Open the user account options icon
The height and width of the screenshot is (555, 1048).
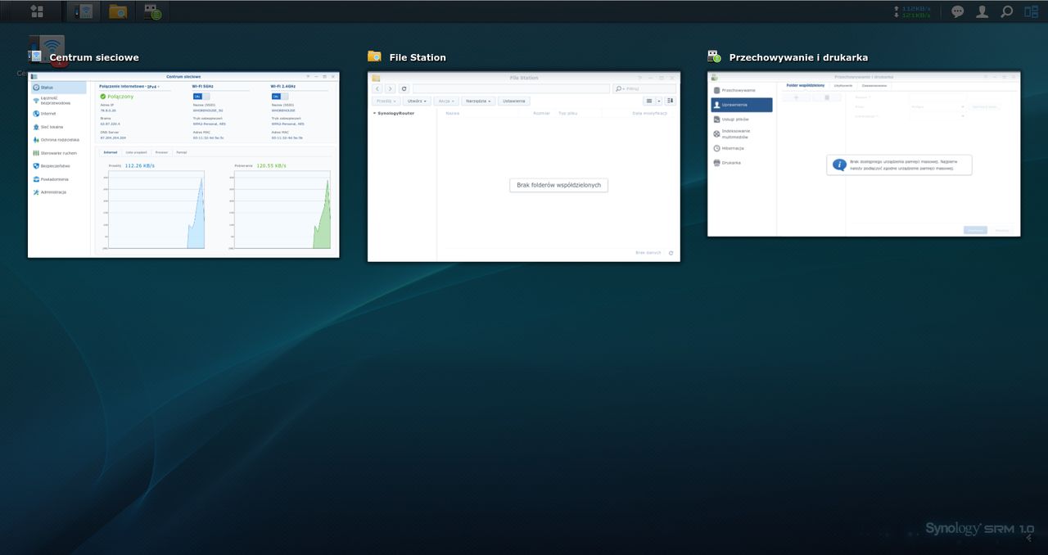point(982,11)
